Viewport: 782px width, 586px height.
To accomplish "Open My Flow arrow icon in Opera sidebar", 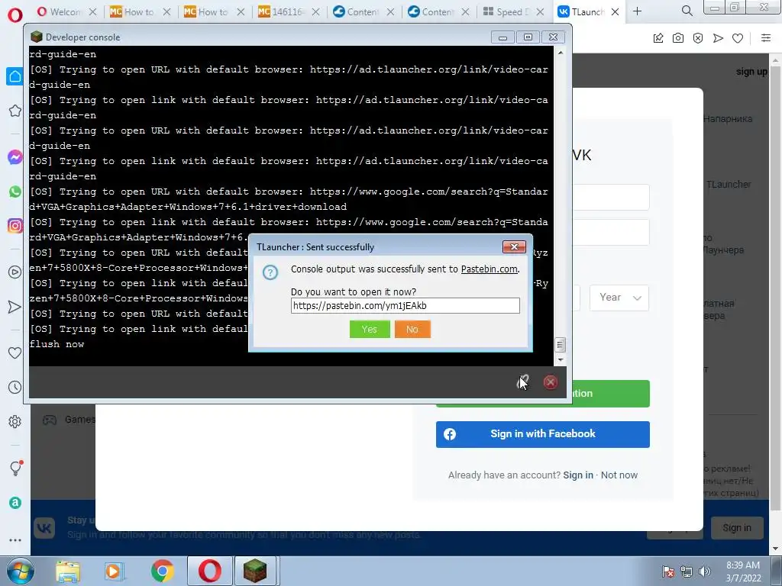I will tap(15, 307).
